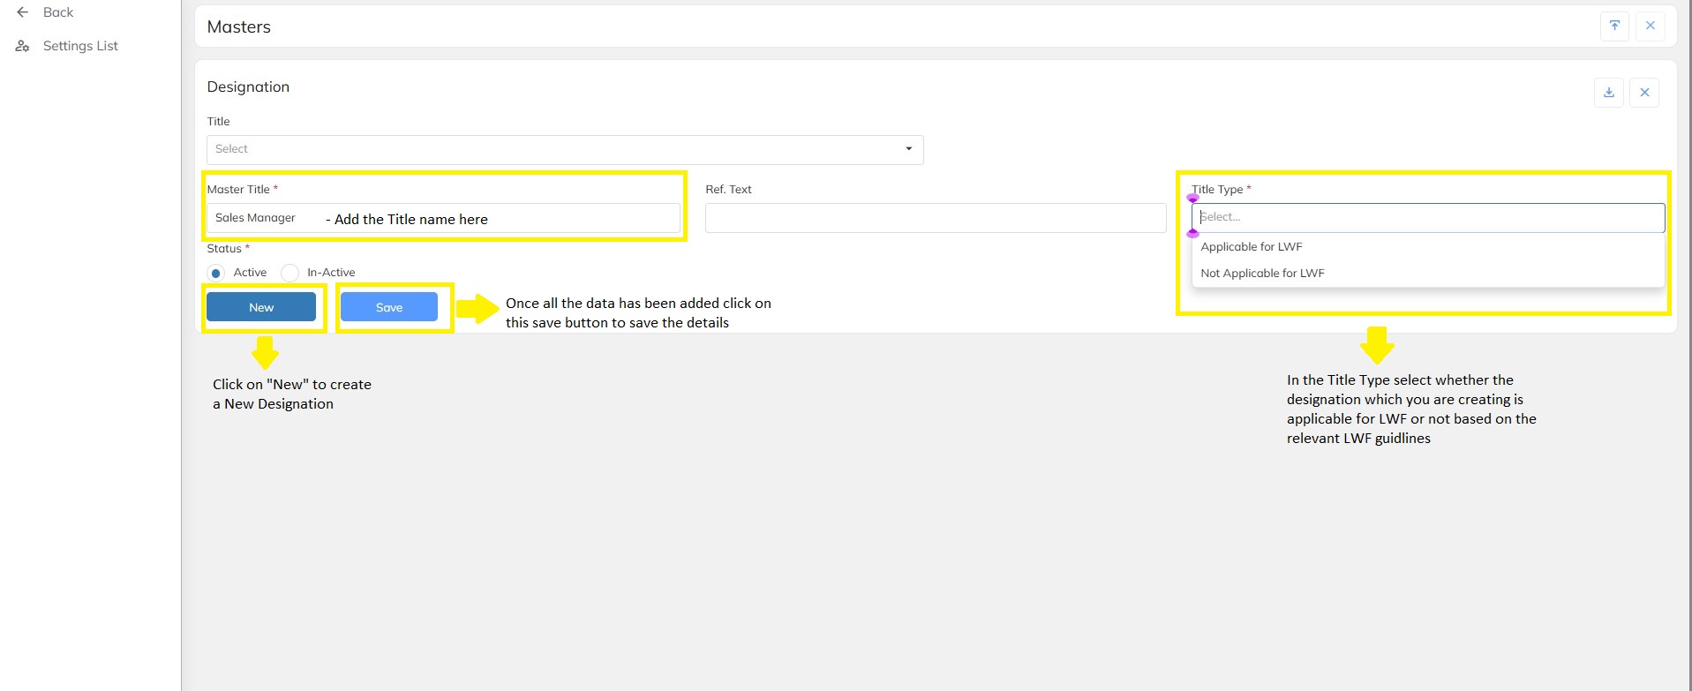Click the 'Title Type' field label
1692x691 pixels.
tap(1217, 189)
